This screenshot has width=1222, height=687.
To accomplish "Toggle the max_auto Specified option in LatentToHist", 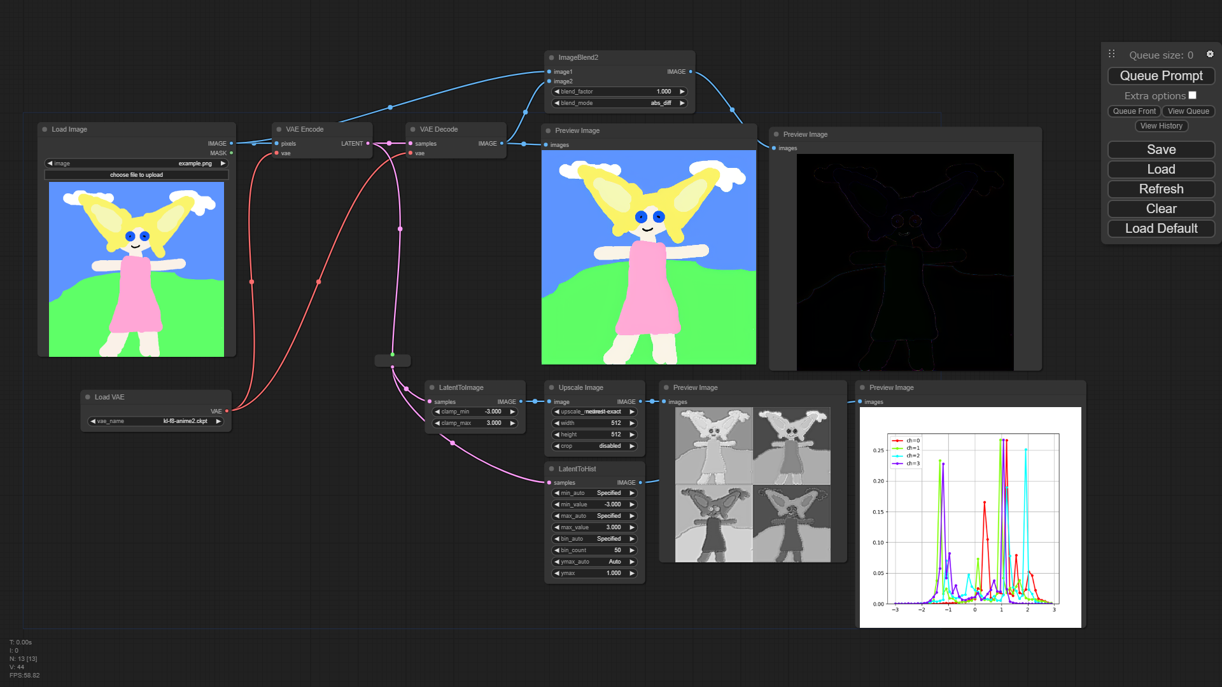I will click(x=594, y=516).
